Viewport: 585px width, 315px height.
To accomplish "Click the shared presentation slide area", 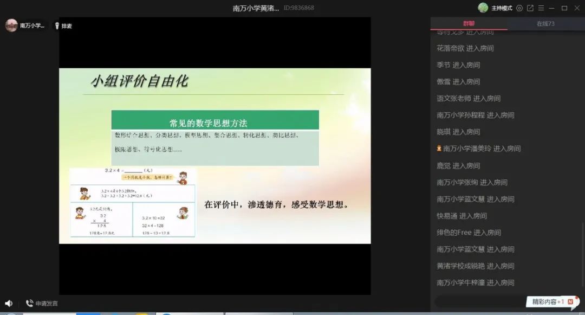I will [x=214, y=156].
